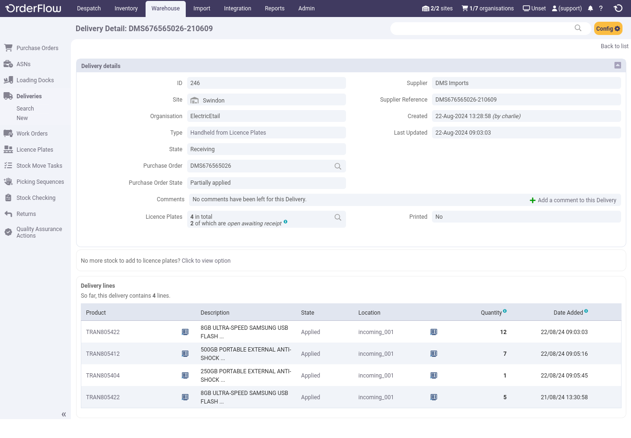Collapse the Delivery details panel
This screenshot has height=438, width=631.
point(617,66)
